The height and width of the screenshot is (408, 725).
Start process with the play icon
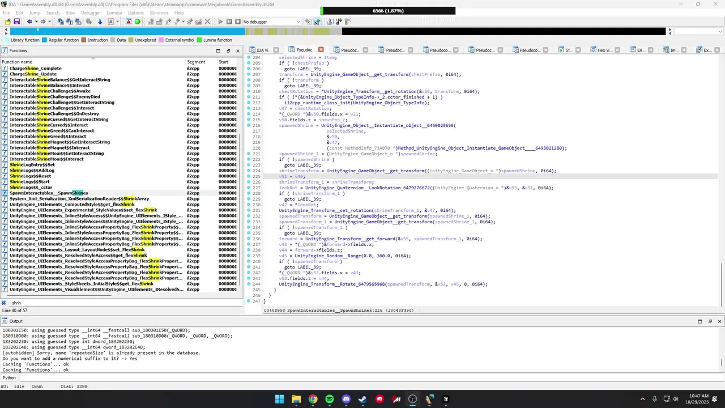220,22
